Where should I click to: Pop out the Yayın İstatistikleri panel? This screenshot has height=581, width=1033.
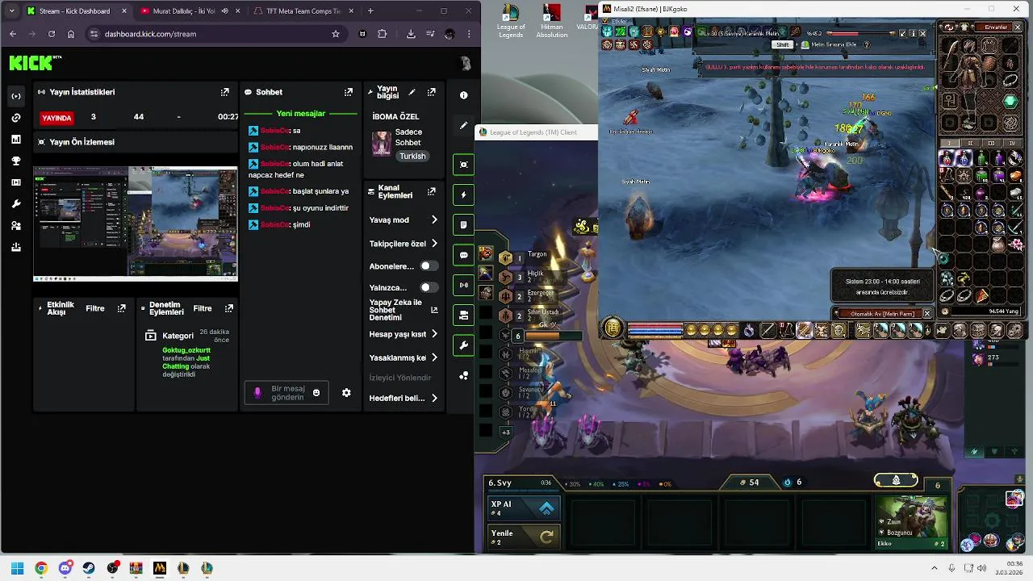coord(224,92)
